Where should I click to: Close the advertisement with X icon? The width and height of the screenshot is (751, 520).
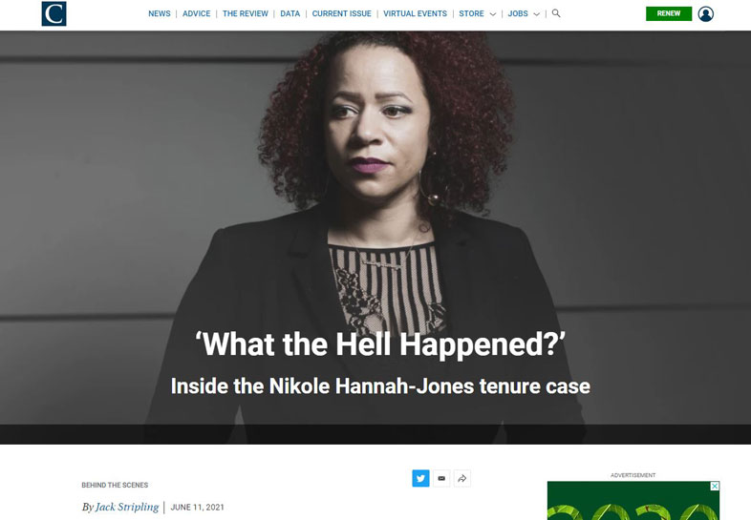point(715,486)
